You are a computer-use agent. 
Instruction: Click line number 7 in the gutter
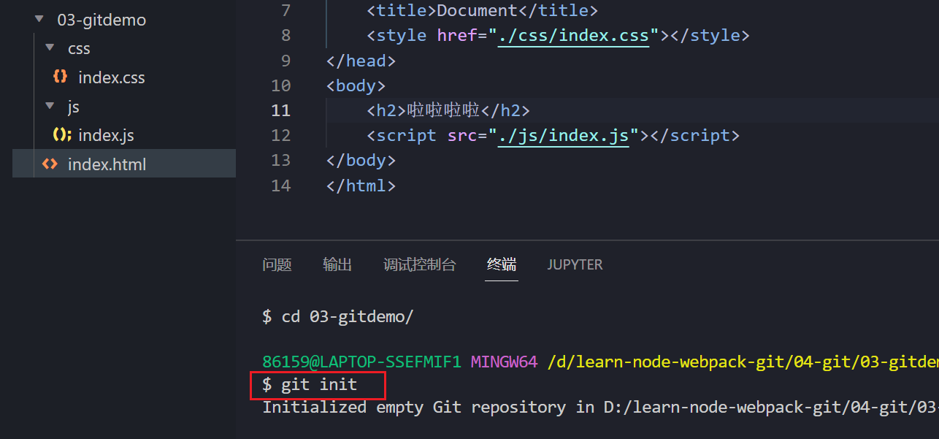[285, 10]
